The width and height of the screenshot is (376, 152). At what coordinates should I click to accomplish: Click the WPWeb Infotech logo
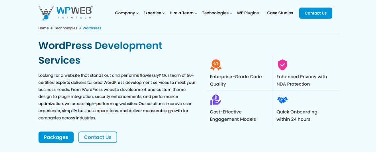[x=65, y=13]
